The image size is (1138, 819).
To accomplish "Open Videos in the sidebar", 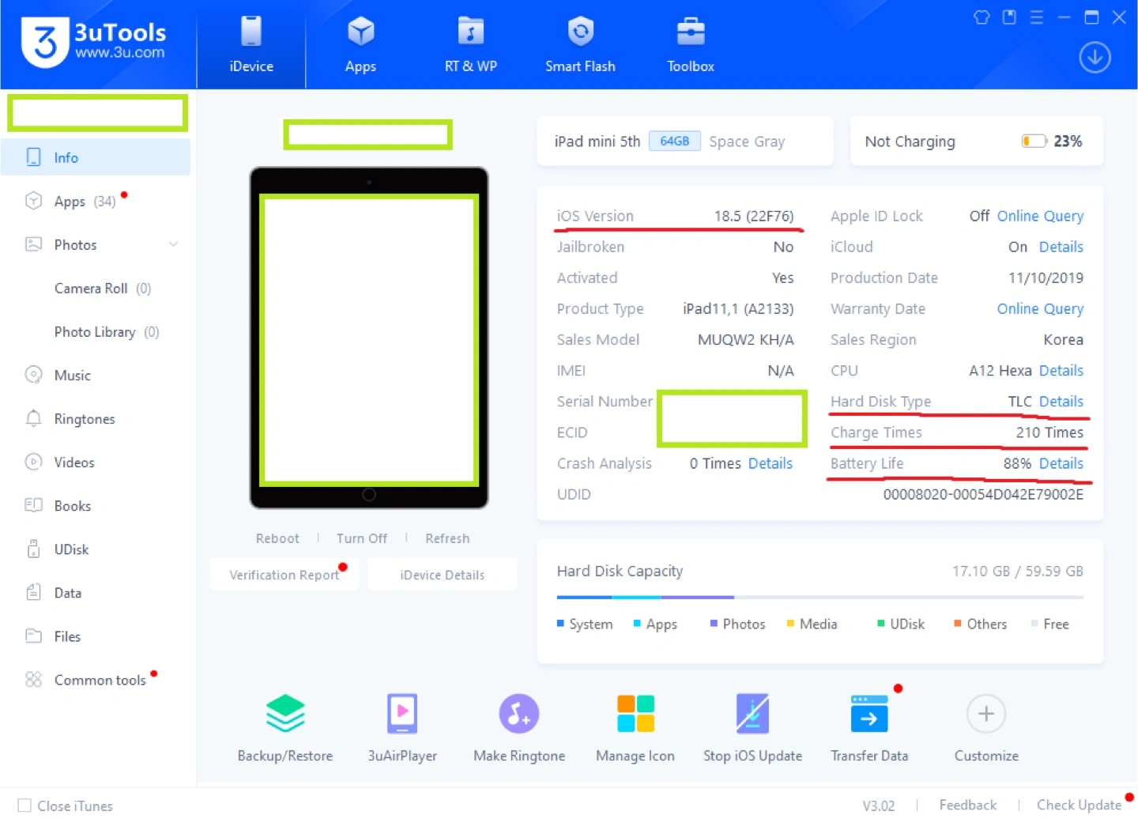I will pos(96,462).
